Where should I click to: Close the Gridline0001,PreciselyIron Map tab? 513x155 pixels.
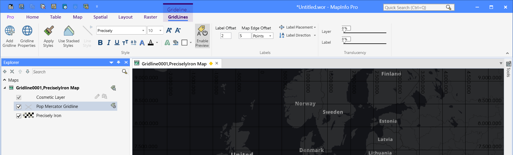click(x=217, y=63)
